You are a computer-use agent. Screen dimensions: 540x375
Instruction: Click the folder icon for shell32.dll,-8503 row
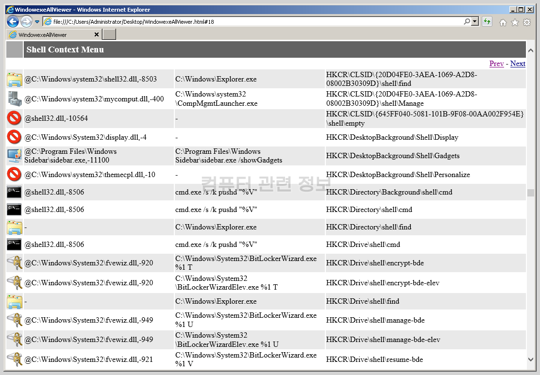(15, 79)
